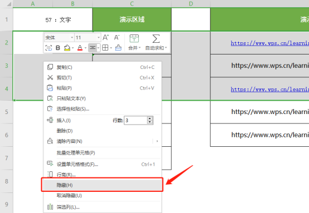Expand the 清除内容 submenu arrow
The height and width of the screenshot is (213, 309).
(157, 141)
